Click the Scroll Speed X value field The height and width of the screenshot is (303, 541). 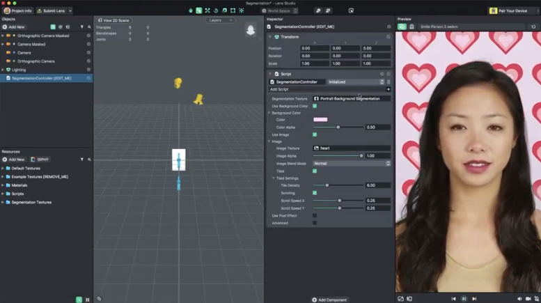coord(378,201)
